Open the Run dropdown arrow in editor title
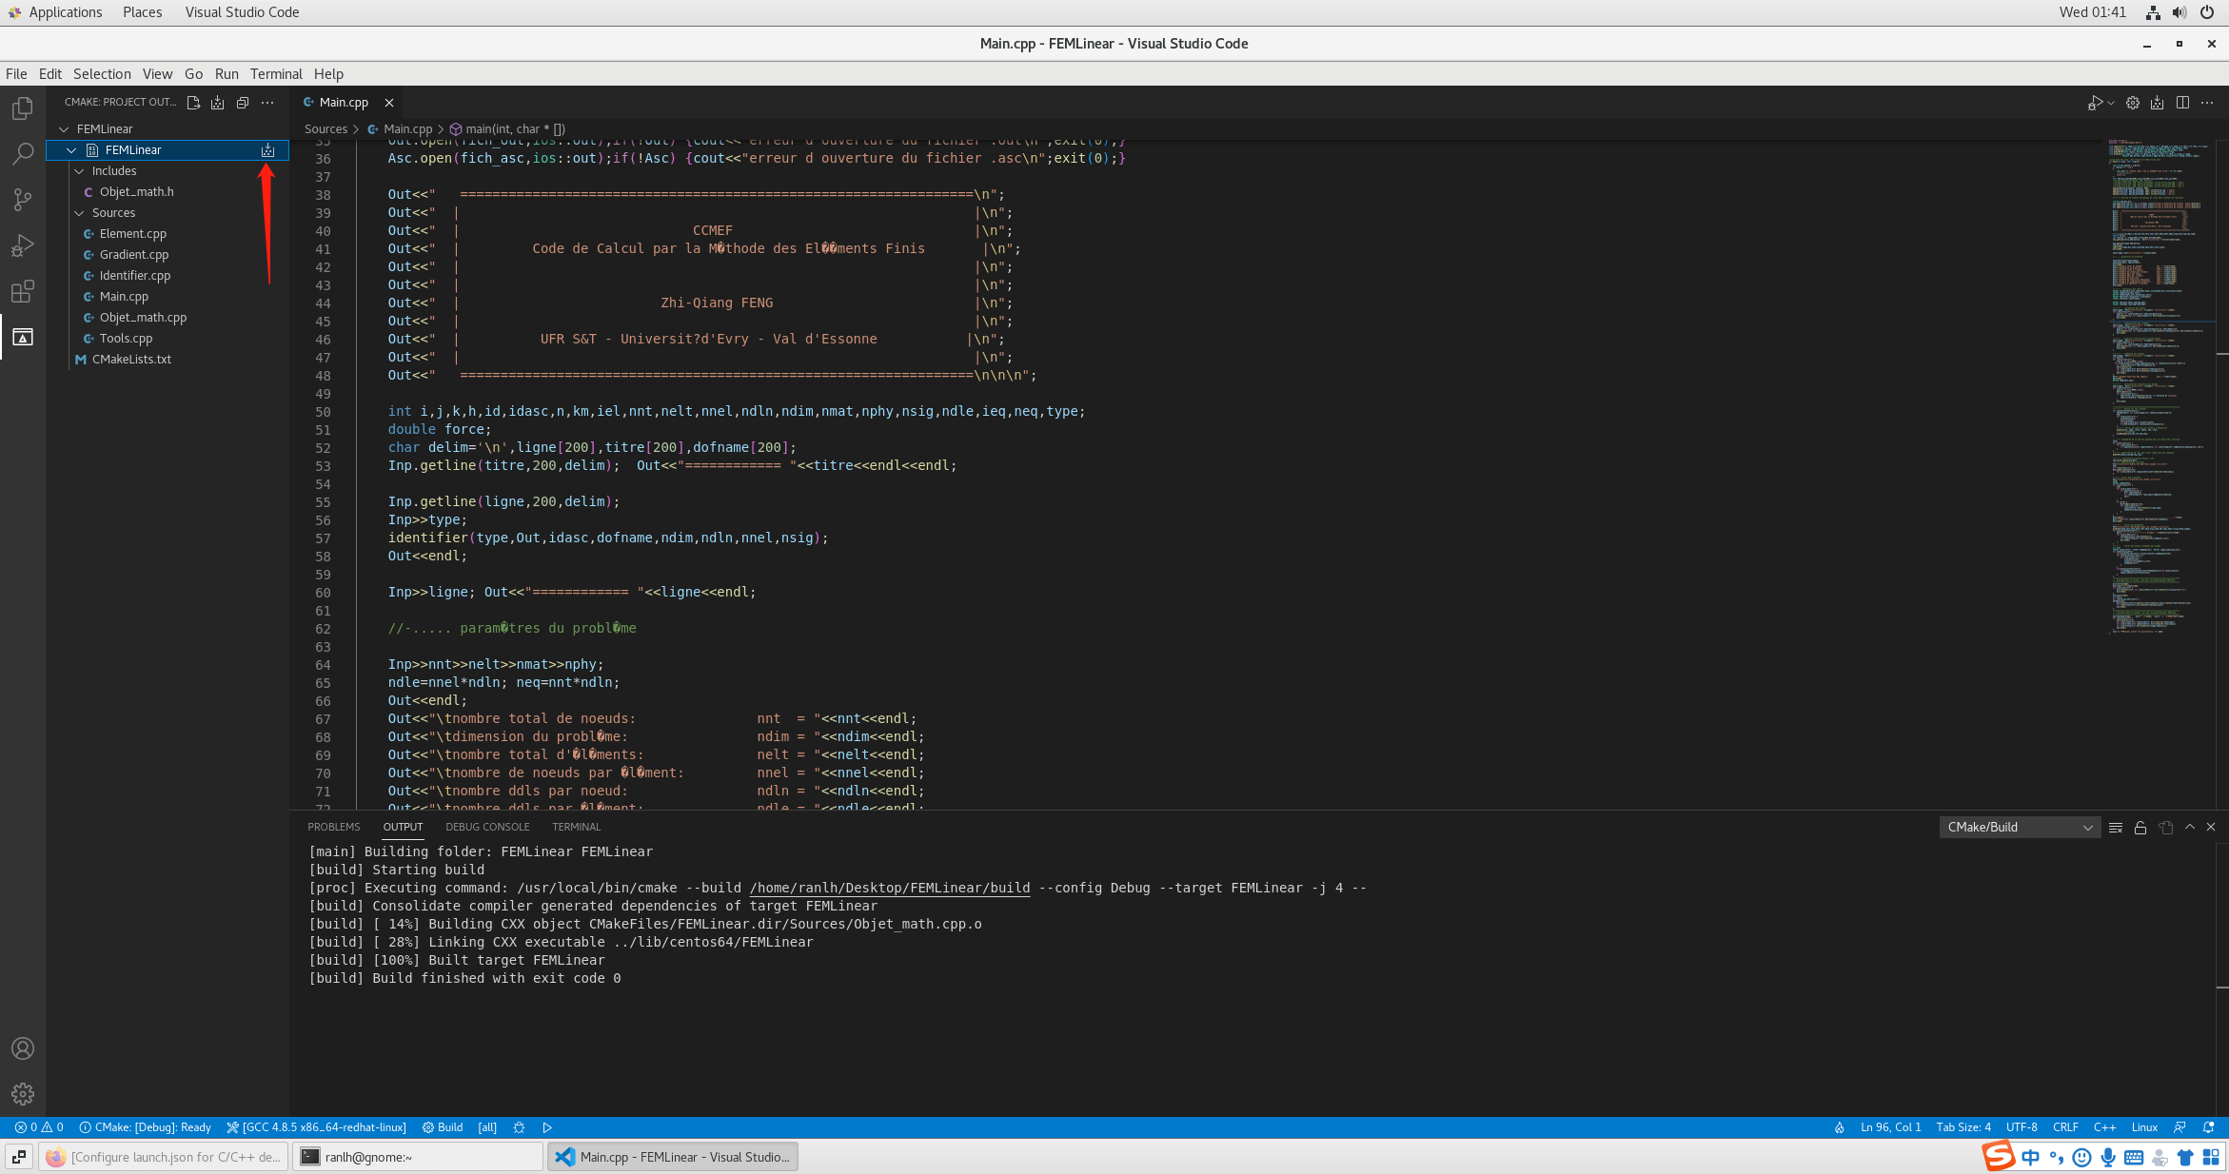 click(2111, 103)
